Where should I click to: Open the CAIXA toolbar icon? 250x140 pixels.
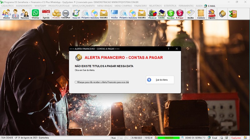[x=161, y=14]
